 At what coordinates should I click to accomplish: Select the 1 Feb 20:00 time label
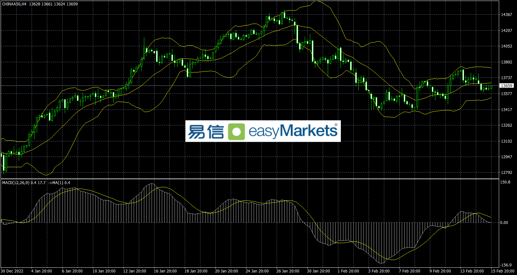coord(348,271)
